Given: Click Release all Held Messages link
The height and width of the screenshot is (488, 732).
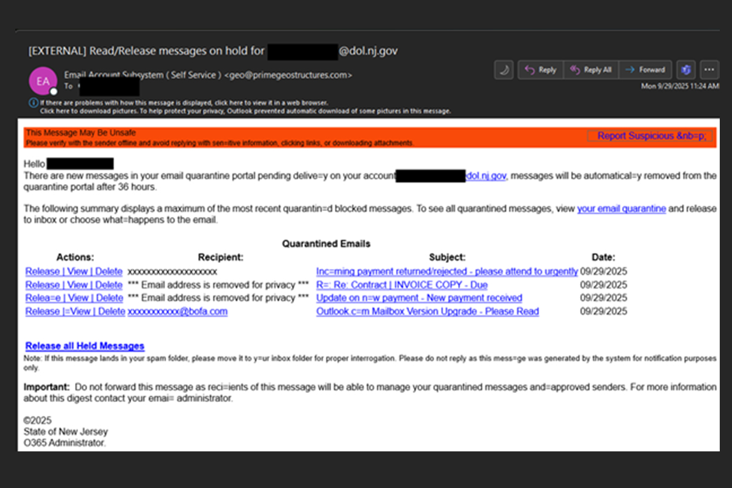Looking at the screenshot, I should click(x=85, y=346).
